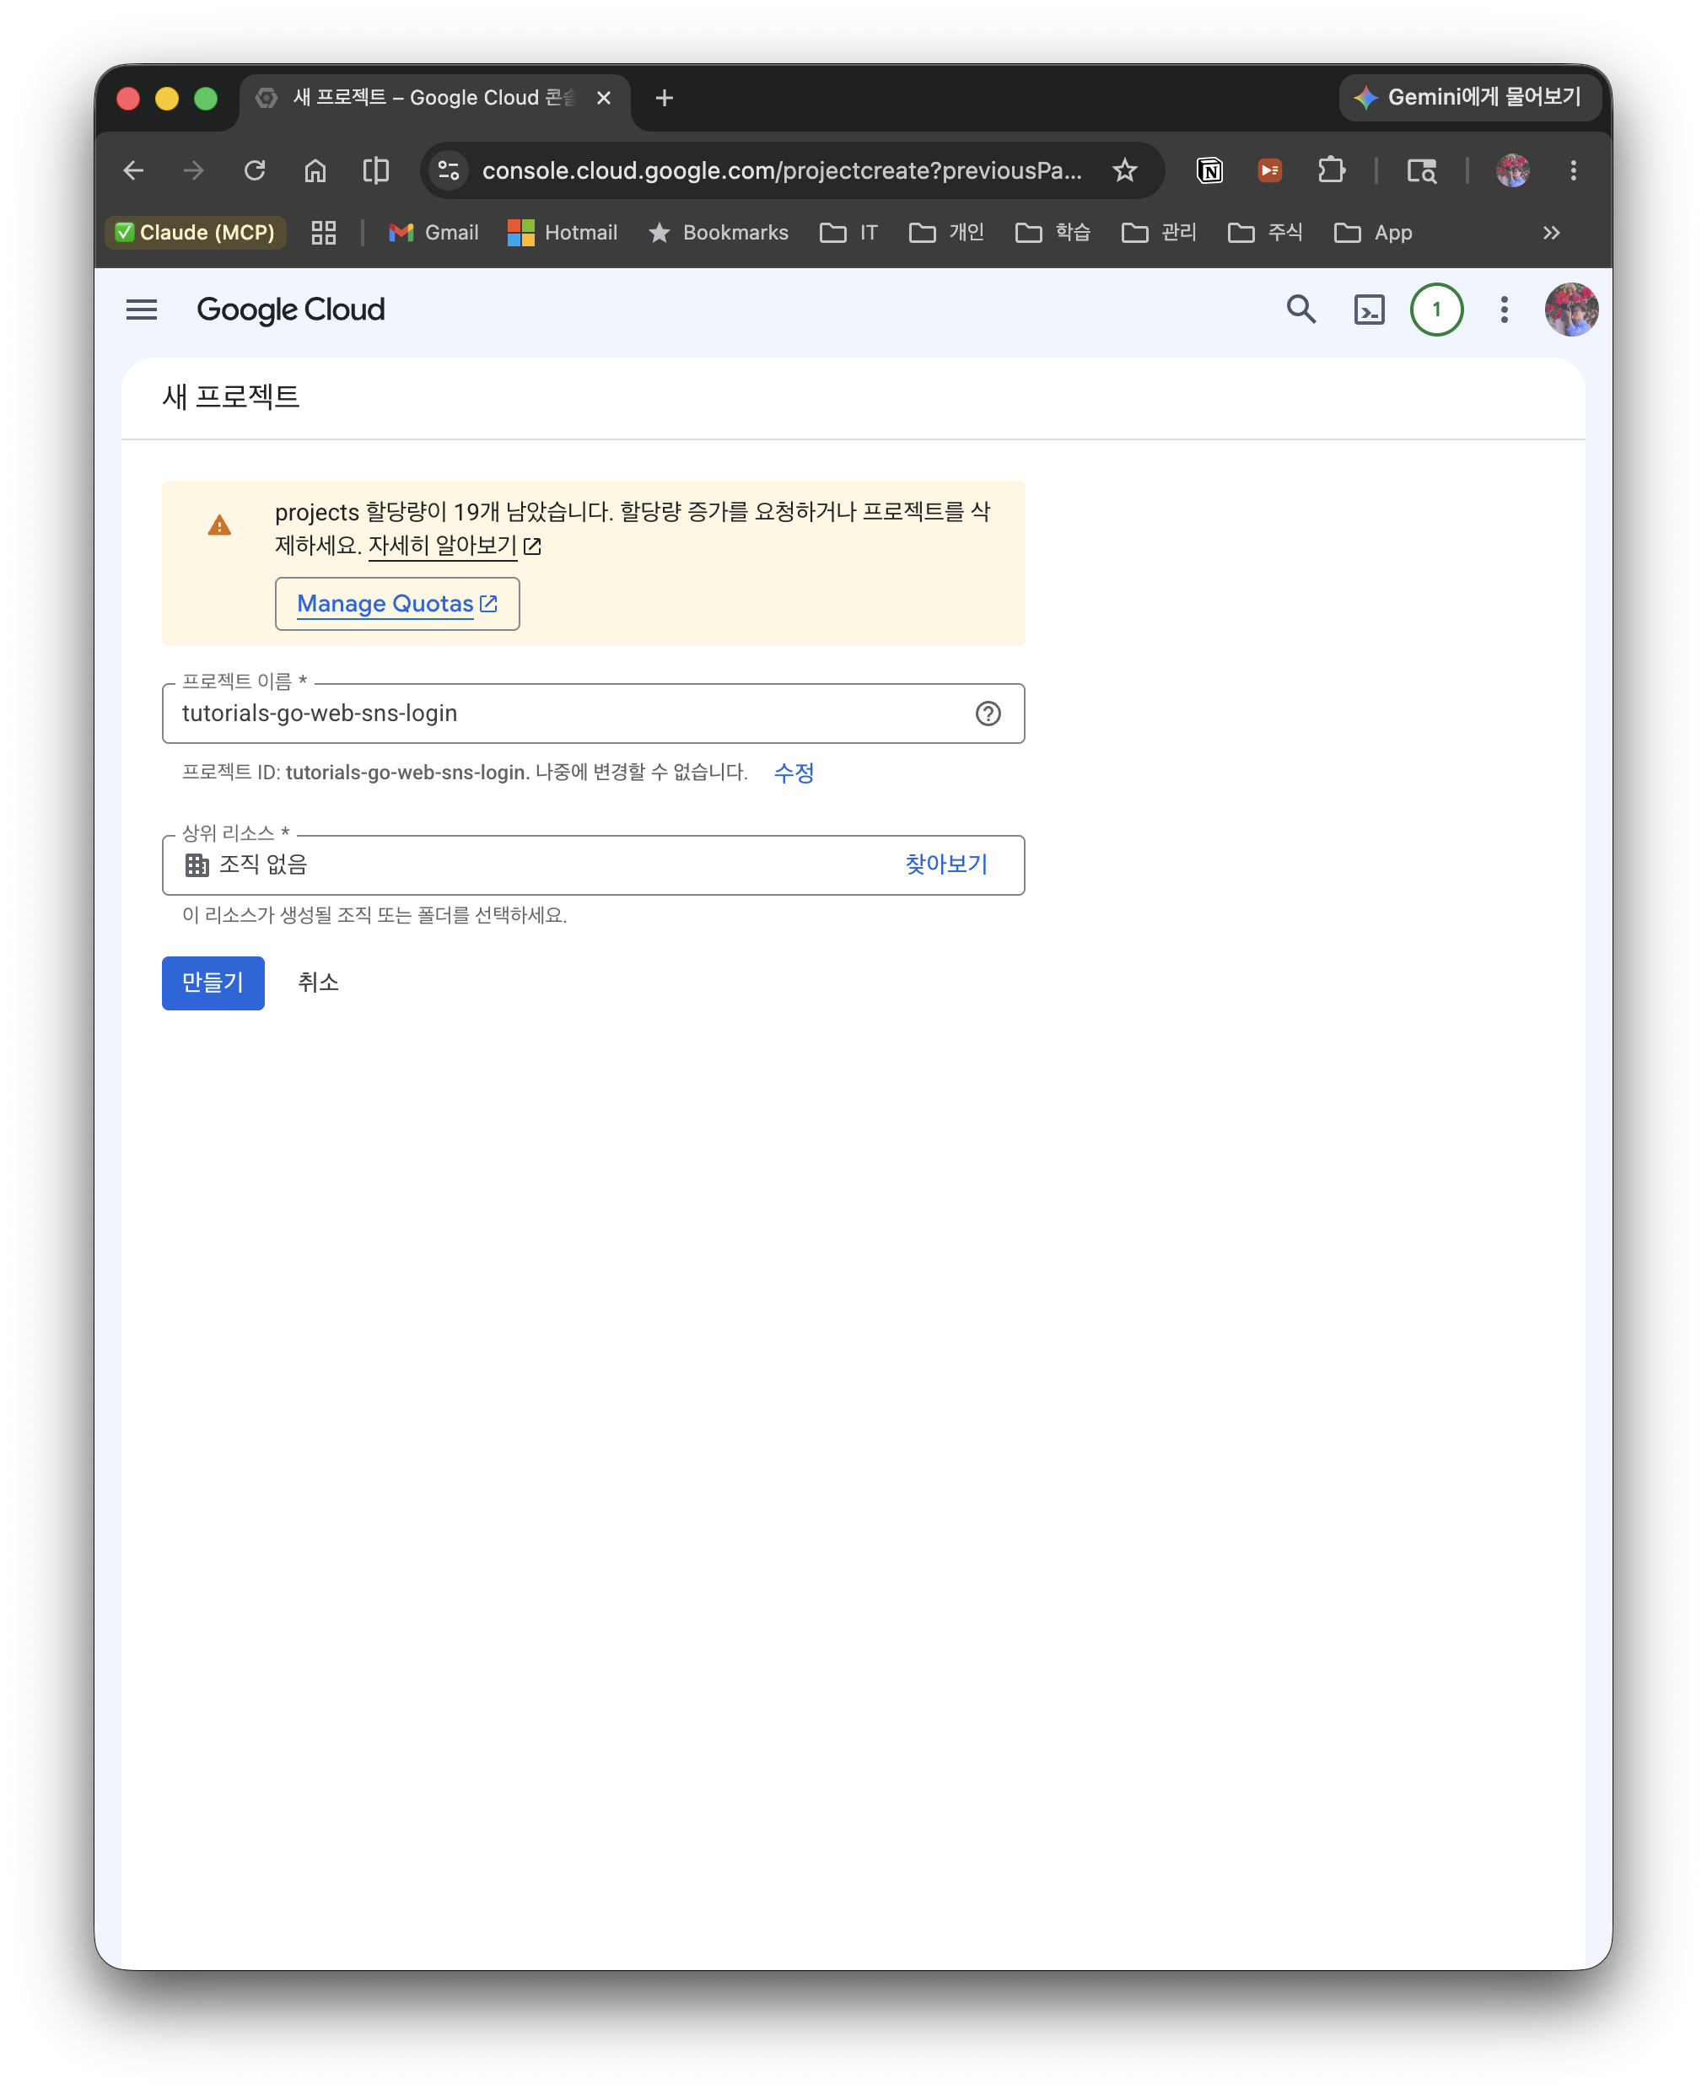Viewport: 1707px width, 2095px height.
Task: Open the Google Cloud navigation hamburger menu
Action: (x=142, y=310)
